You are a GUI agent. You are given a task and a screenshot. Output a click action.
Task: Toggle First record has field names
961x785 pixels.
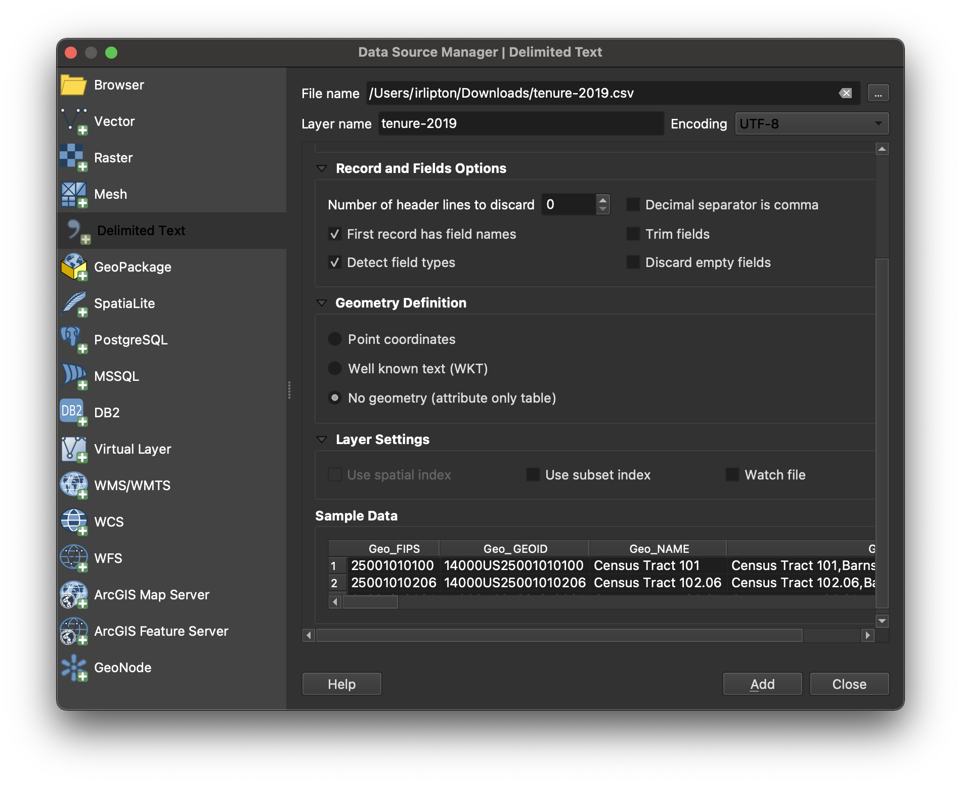click(334, 234)
